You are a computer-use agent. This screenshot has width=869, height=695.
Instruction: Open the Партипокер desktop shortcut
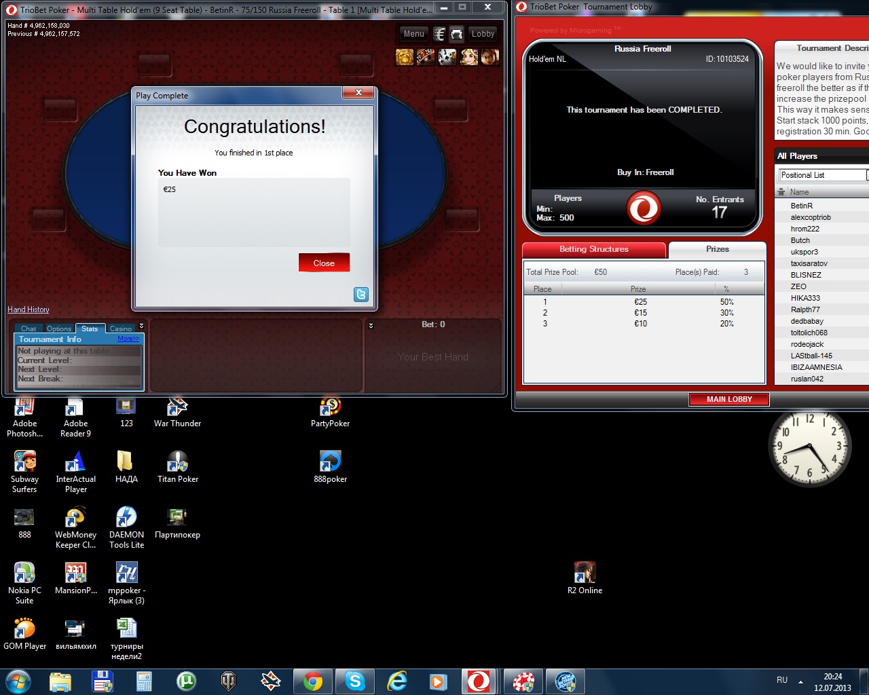click(177, 524)
